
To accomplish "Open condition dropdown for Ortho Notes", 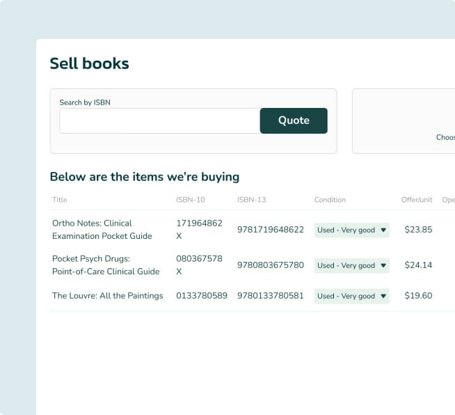I will 351,230.
